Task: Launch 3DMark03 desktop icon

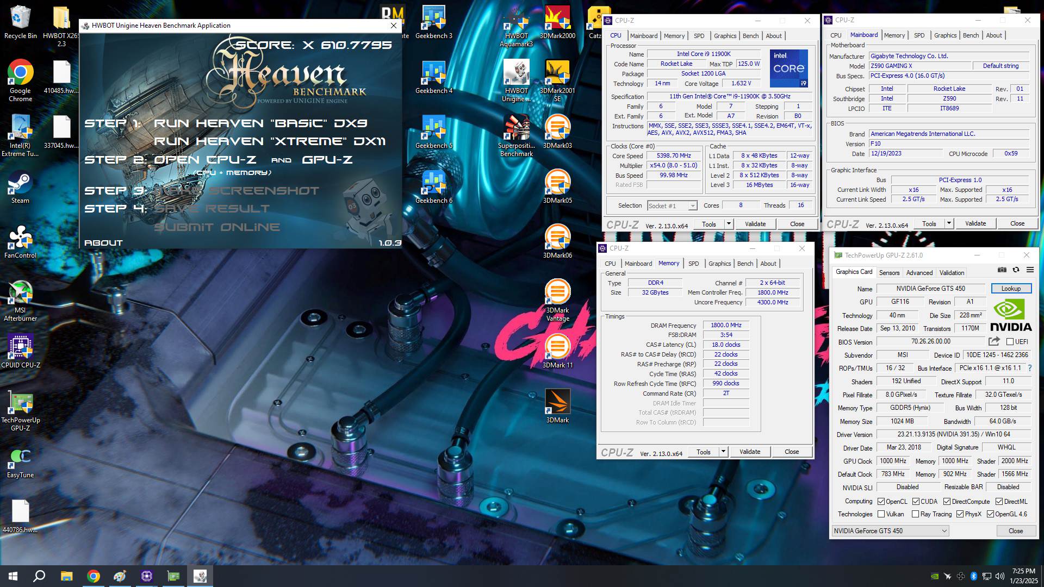Action: pos(557,132)
